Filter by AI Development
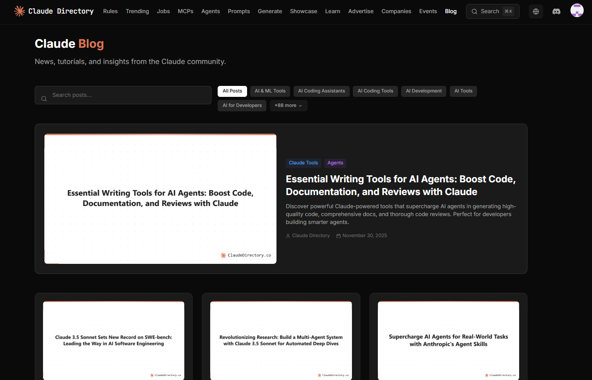Image resolution: width=592 pixels, height=380 pixels. pos(424,91)
